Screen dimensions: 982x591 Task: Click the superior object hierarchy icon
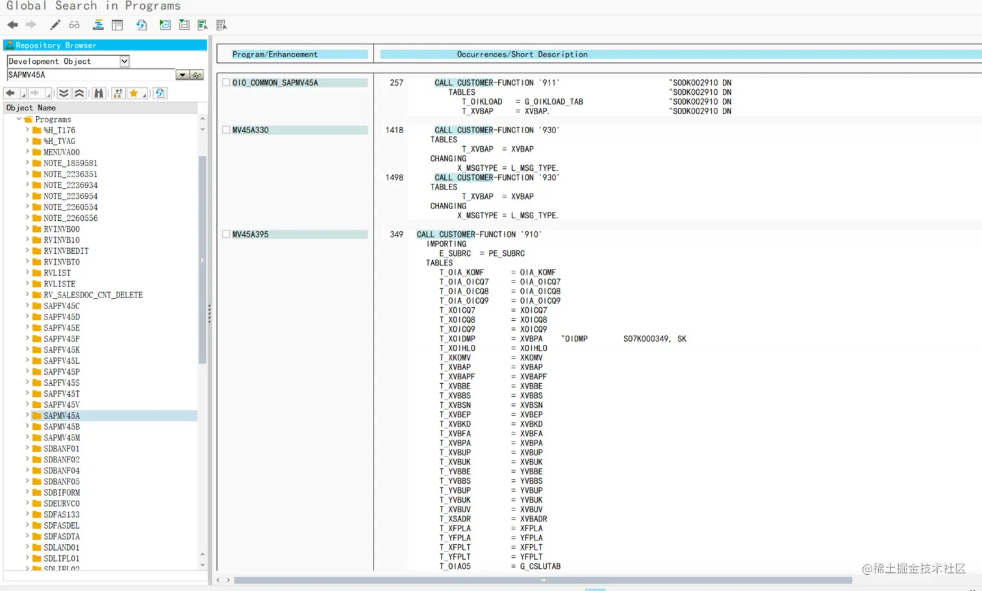[118, 94]
